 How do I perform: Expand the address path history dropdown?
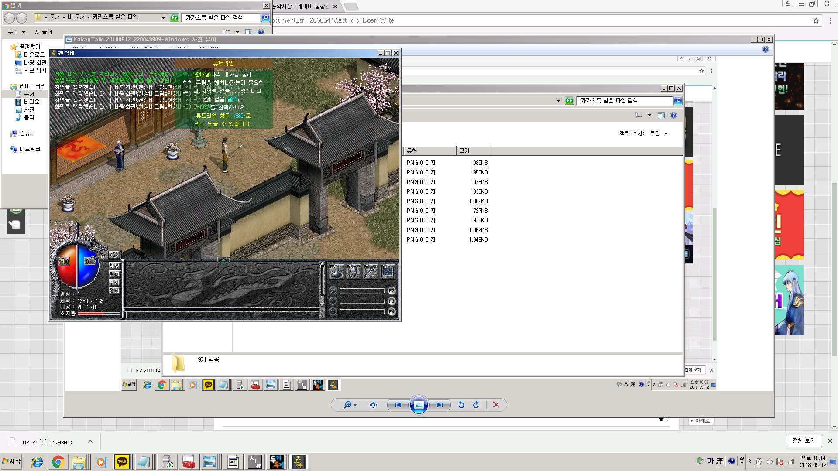tap(163, 17)
